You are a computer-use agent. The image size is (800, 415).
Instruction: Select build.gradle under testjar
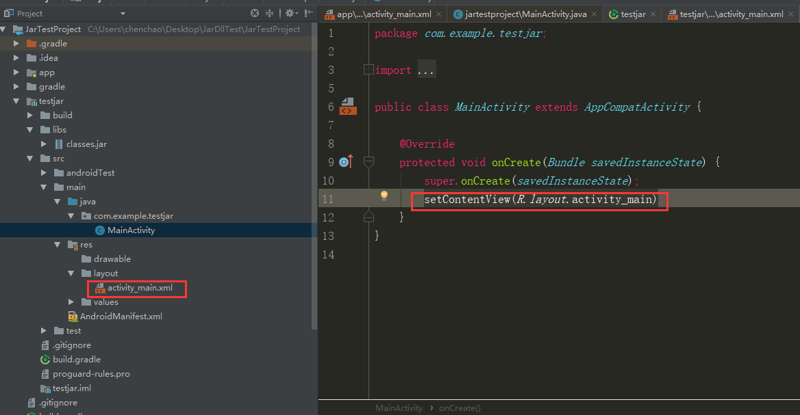77,360
